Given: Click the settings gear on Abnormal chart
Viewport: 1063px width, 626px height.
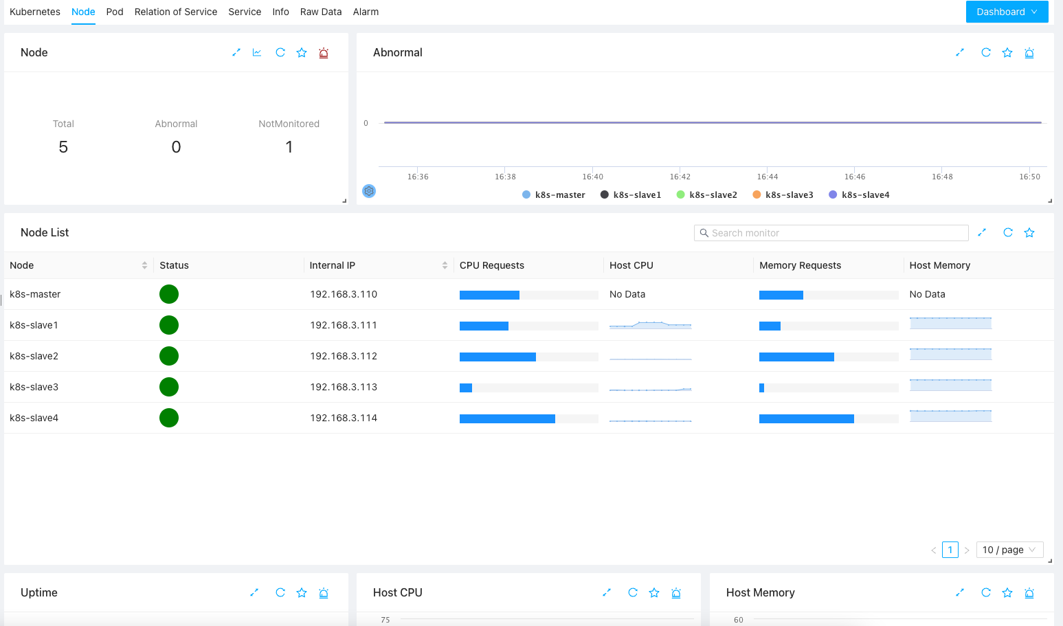Looking at the screenshot, I should (x=369, y=191).
